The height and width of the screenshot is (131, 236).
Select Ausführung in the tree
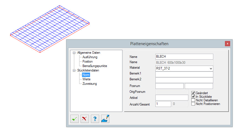[x=90, y=57]
